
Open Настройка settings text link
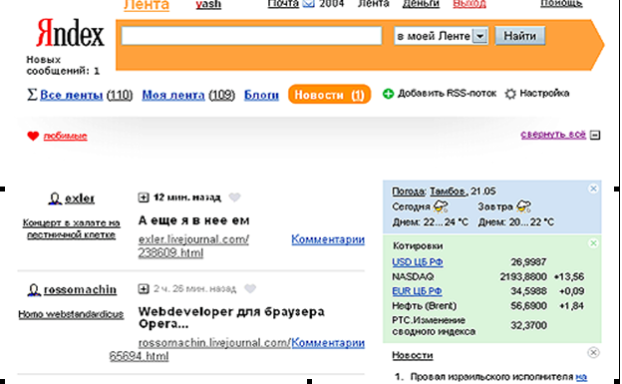pyautogui.click(x=544, y=94)
